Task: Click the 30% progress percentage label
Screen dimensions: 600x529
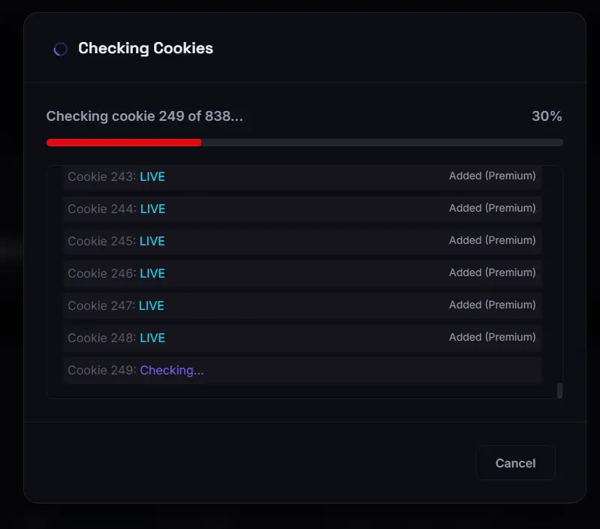Action: tap(547, 116)
